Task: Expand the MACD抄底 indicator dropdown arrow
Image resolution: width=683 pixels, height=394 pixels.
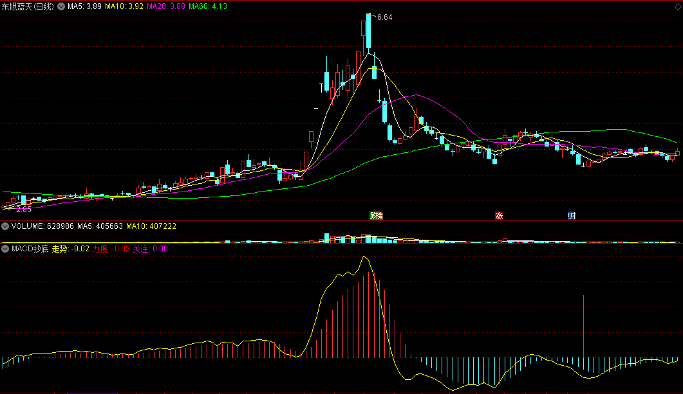Action: click(5, 249)
